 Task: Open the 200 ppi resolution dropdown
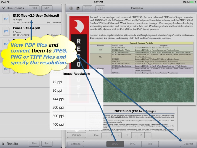[76, 135]
